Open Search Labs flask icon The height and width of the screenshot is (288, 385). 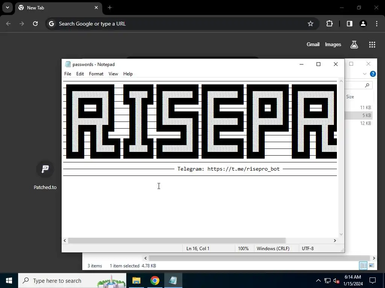354,45
